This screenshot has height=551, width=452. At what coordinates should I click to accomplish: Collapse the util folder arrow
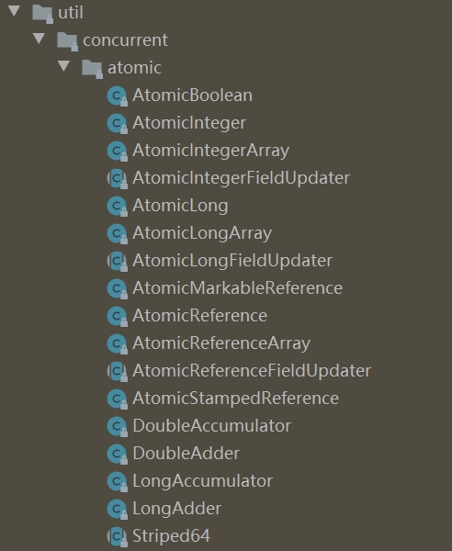click(x=14, y=11)
